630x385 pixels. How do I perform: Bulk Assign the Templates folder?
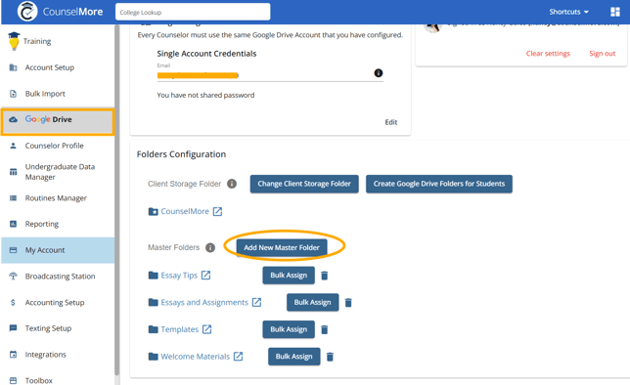point(289,329)
